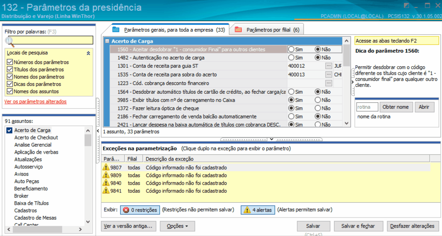Click warning icon for exception 9807

coord(106,167)
